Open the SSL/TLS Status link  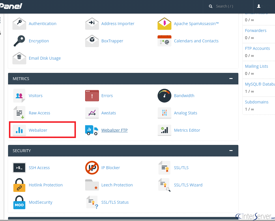[x=115, y=202]
